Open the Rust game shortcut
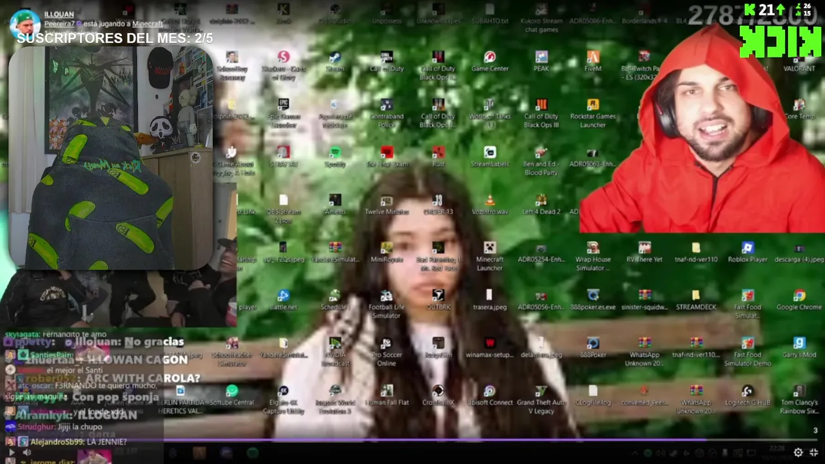 coord(438,157)
